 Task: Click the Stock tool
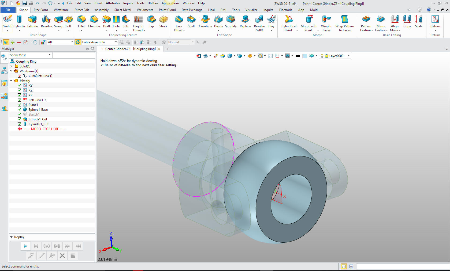click(163, 21)
